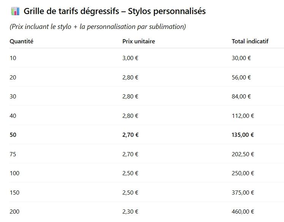Select the 'Total indicatif' column header
284x222 pixels.
tap(250, 41)
